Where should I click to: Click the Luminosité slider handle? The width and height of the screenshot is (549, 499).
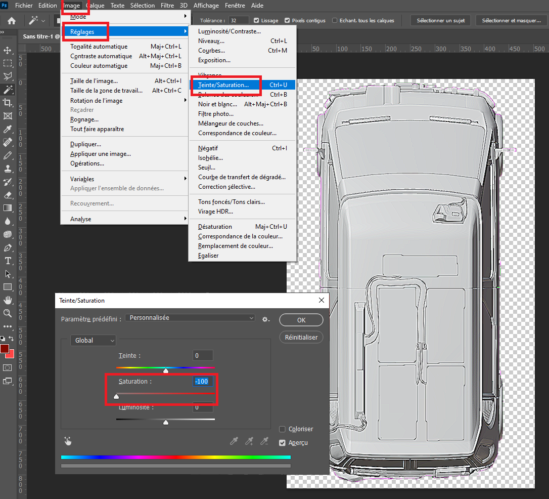(x=166, y=422)
